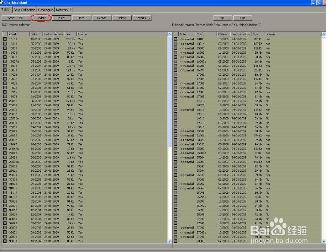Viewport: 326px width, 252px height.
Task: Tick checkbox for internal chart 33003
Action: click(x=5, y=241)
